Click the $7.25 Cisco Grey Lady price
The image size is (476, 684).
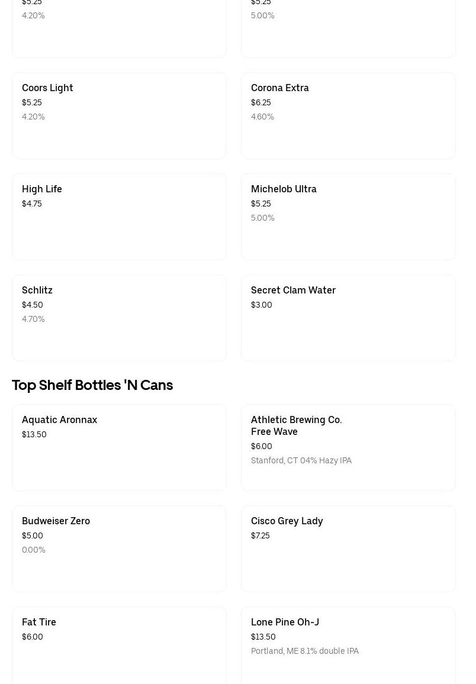(260, 535)
